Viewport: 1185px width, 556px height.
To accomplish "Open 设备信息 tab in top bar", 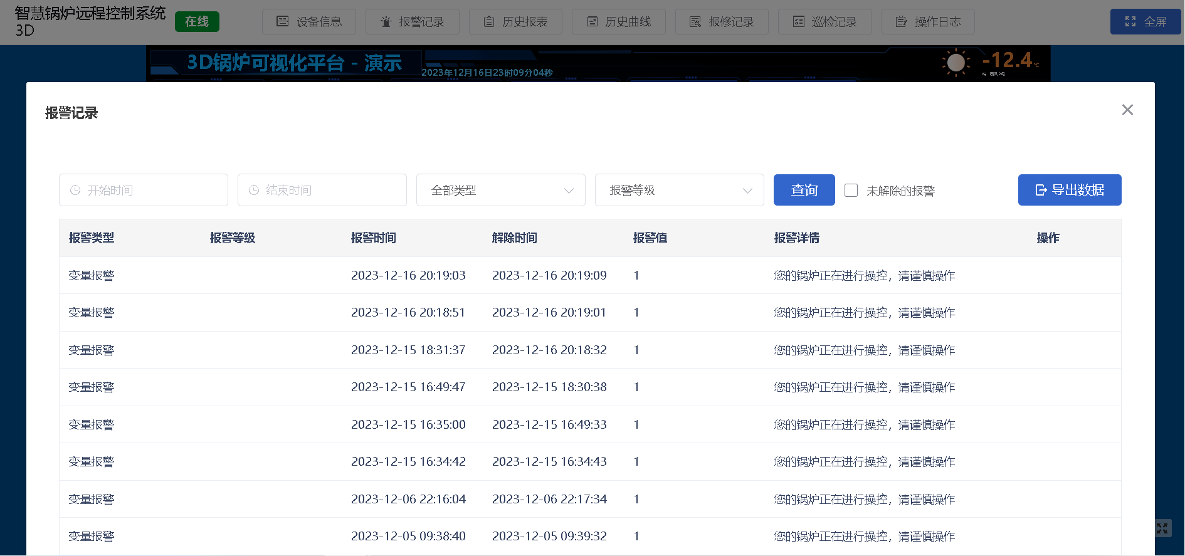I will point(308,22).
